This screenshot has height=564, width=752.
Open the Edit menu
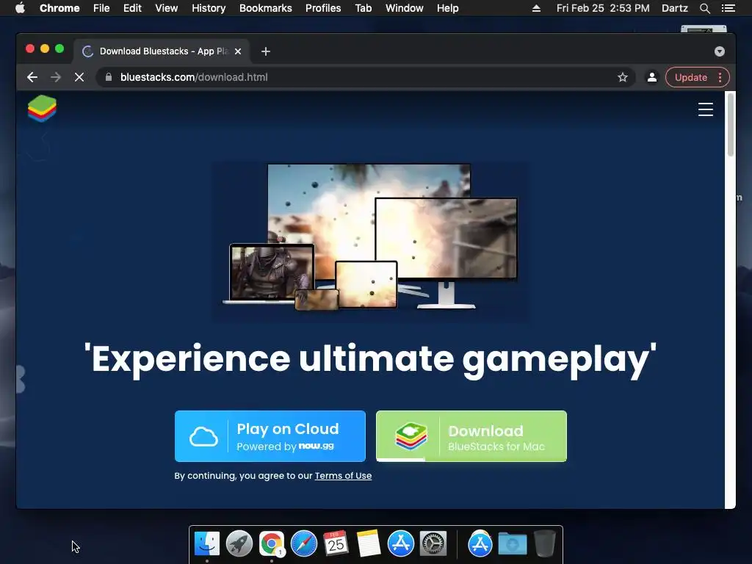click(132, 8)
